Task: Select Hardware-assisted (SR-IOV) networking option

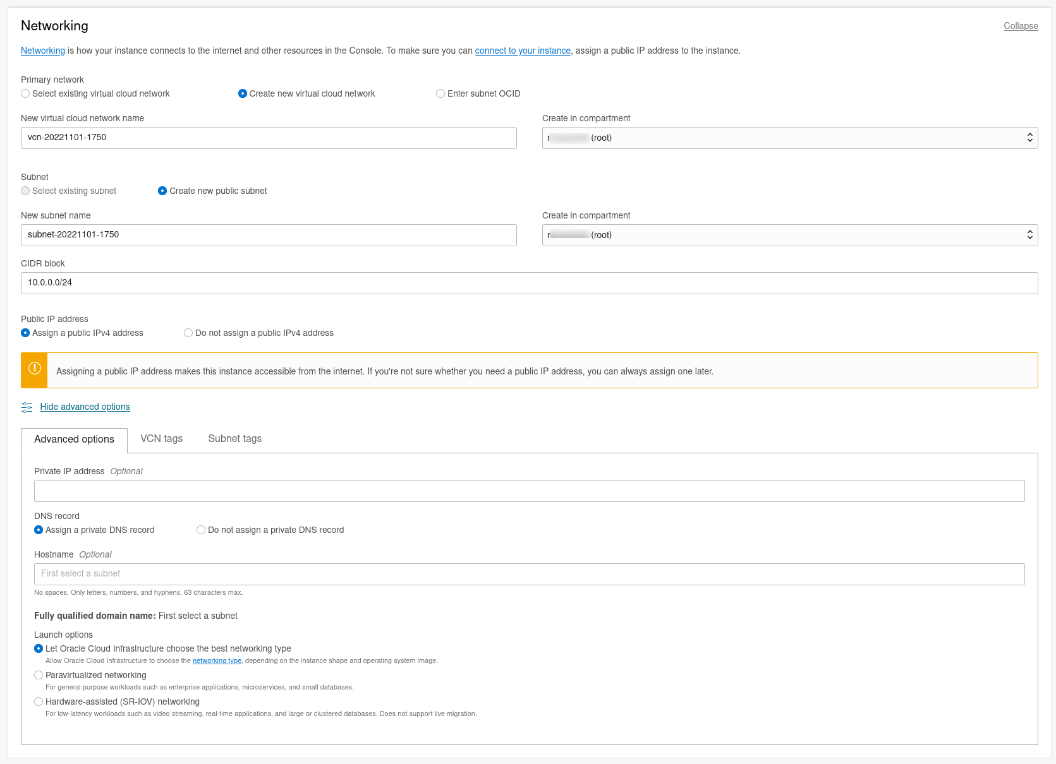Action: click(x=39, y=701)
